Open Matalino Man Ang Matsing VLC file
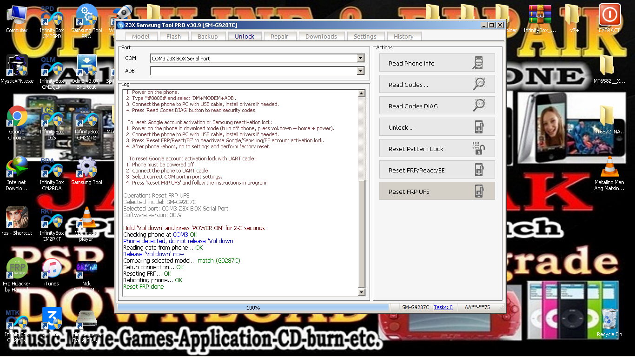This screenshot has height=357, width=635. tap(609, 173)
